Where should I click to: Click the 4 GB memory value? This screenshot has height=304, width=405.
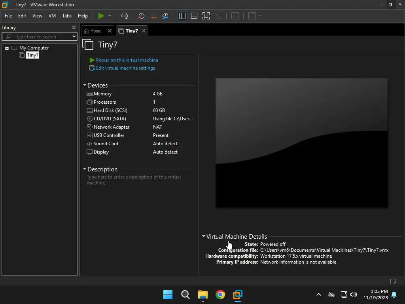[158, 94]
